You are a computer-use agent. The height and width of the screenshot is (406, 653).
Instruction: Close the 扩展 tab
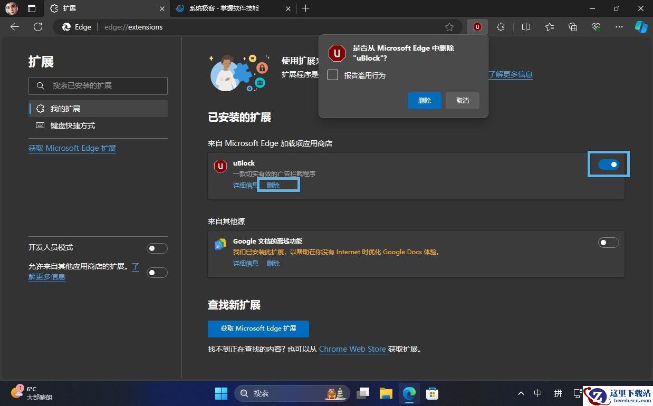[162, 8]
